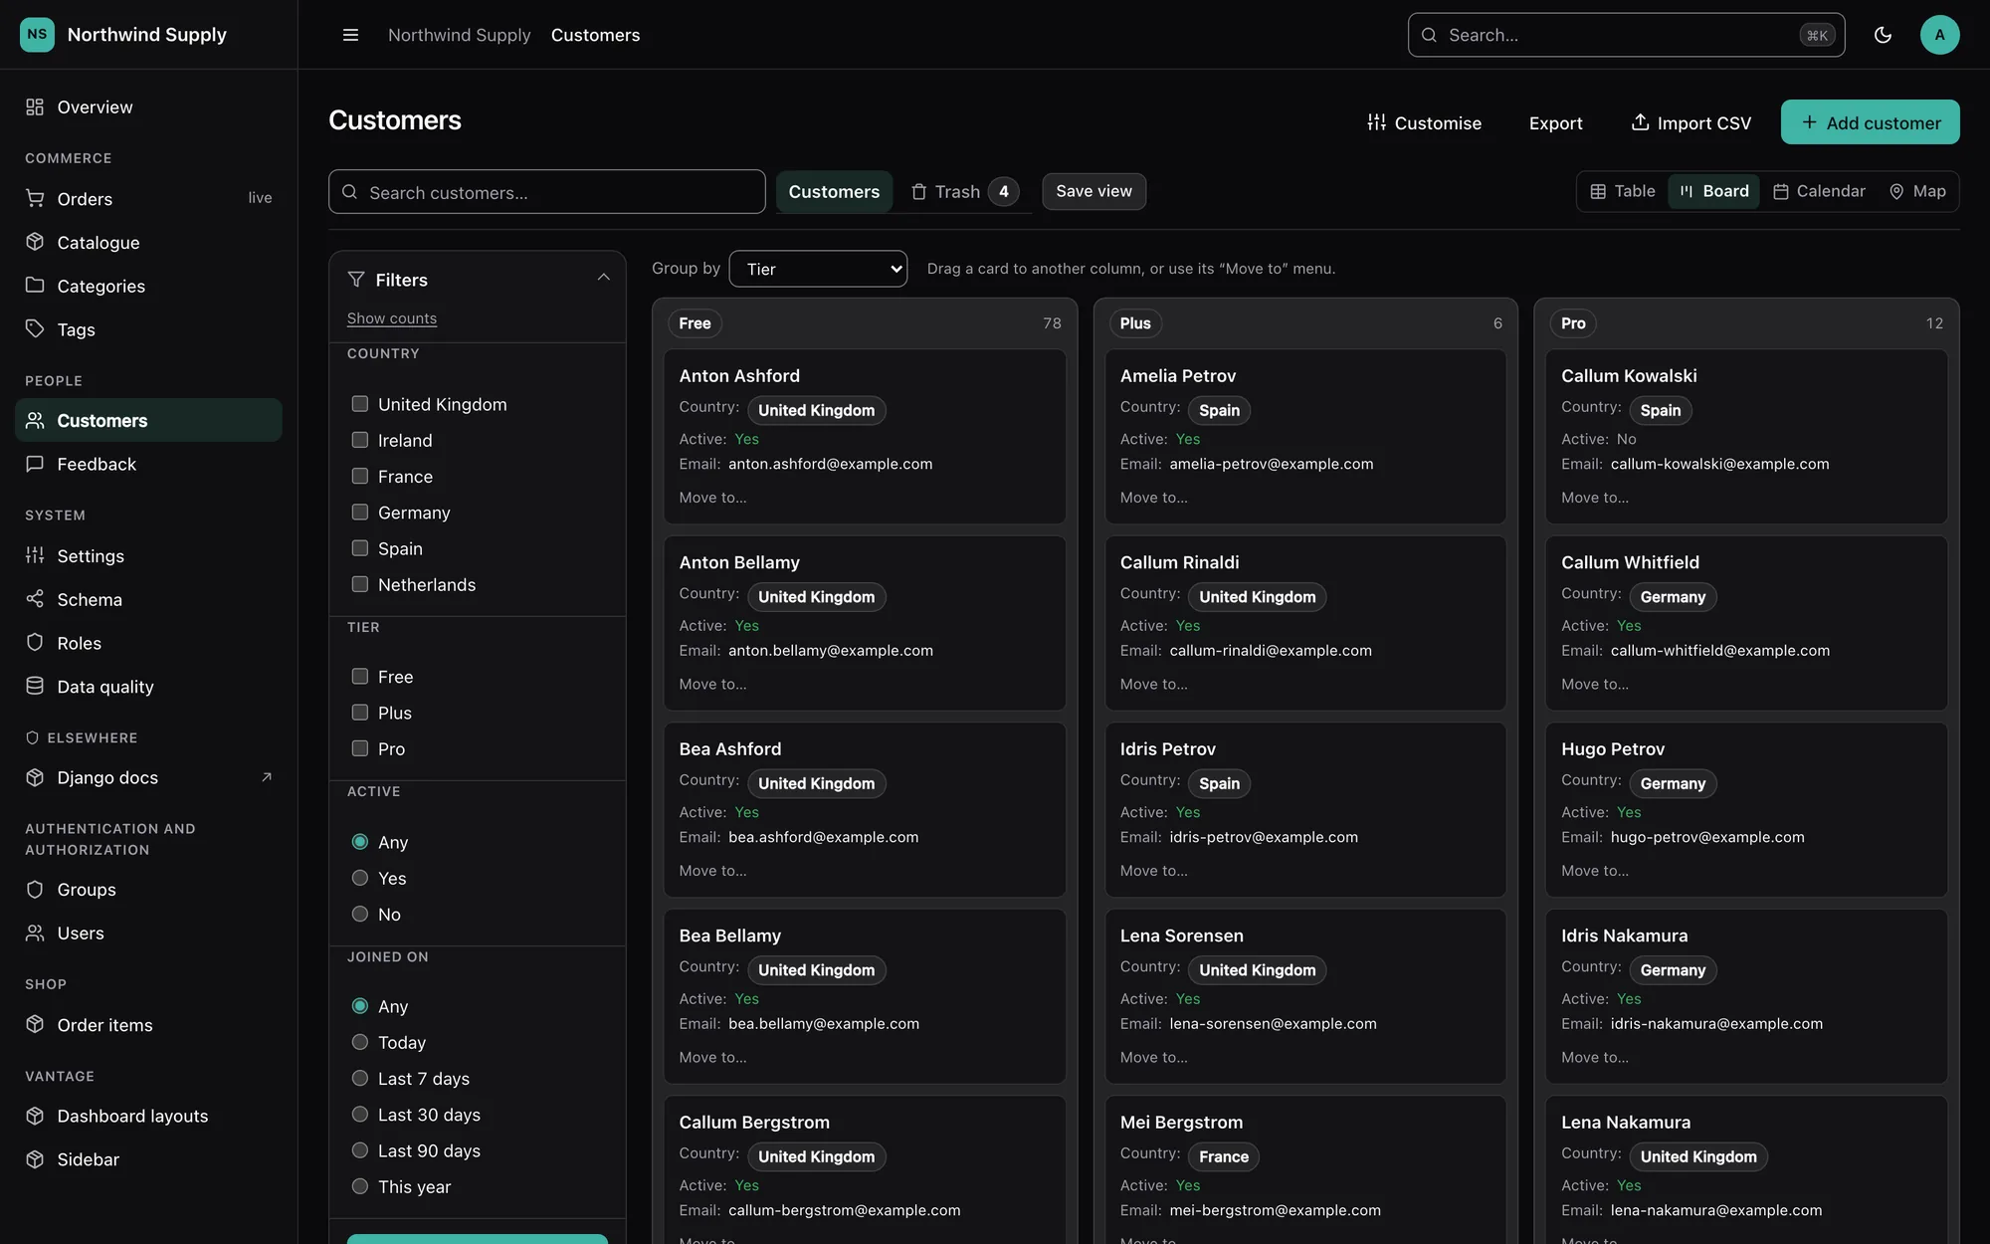This screenshot has width=1990, height=1244.
Task: Check the United Kingdom country filter
Action: [x=360, y=404]
